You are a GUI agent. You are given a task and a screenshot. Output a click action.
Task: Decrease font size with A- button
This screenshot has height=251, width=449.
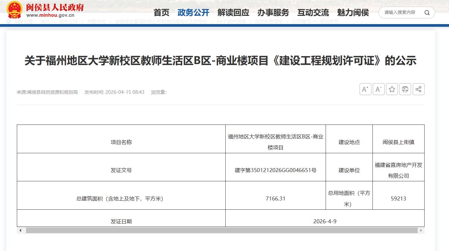pyautogui.click(x=378, y=89)
